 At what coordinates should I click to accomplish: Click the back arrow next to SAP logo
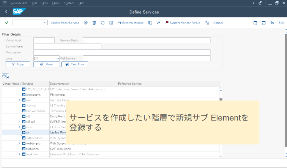tap(6, 12)
